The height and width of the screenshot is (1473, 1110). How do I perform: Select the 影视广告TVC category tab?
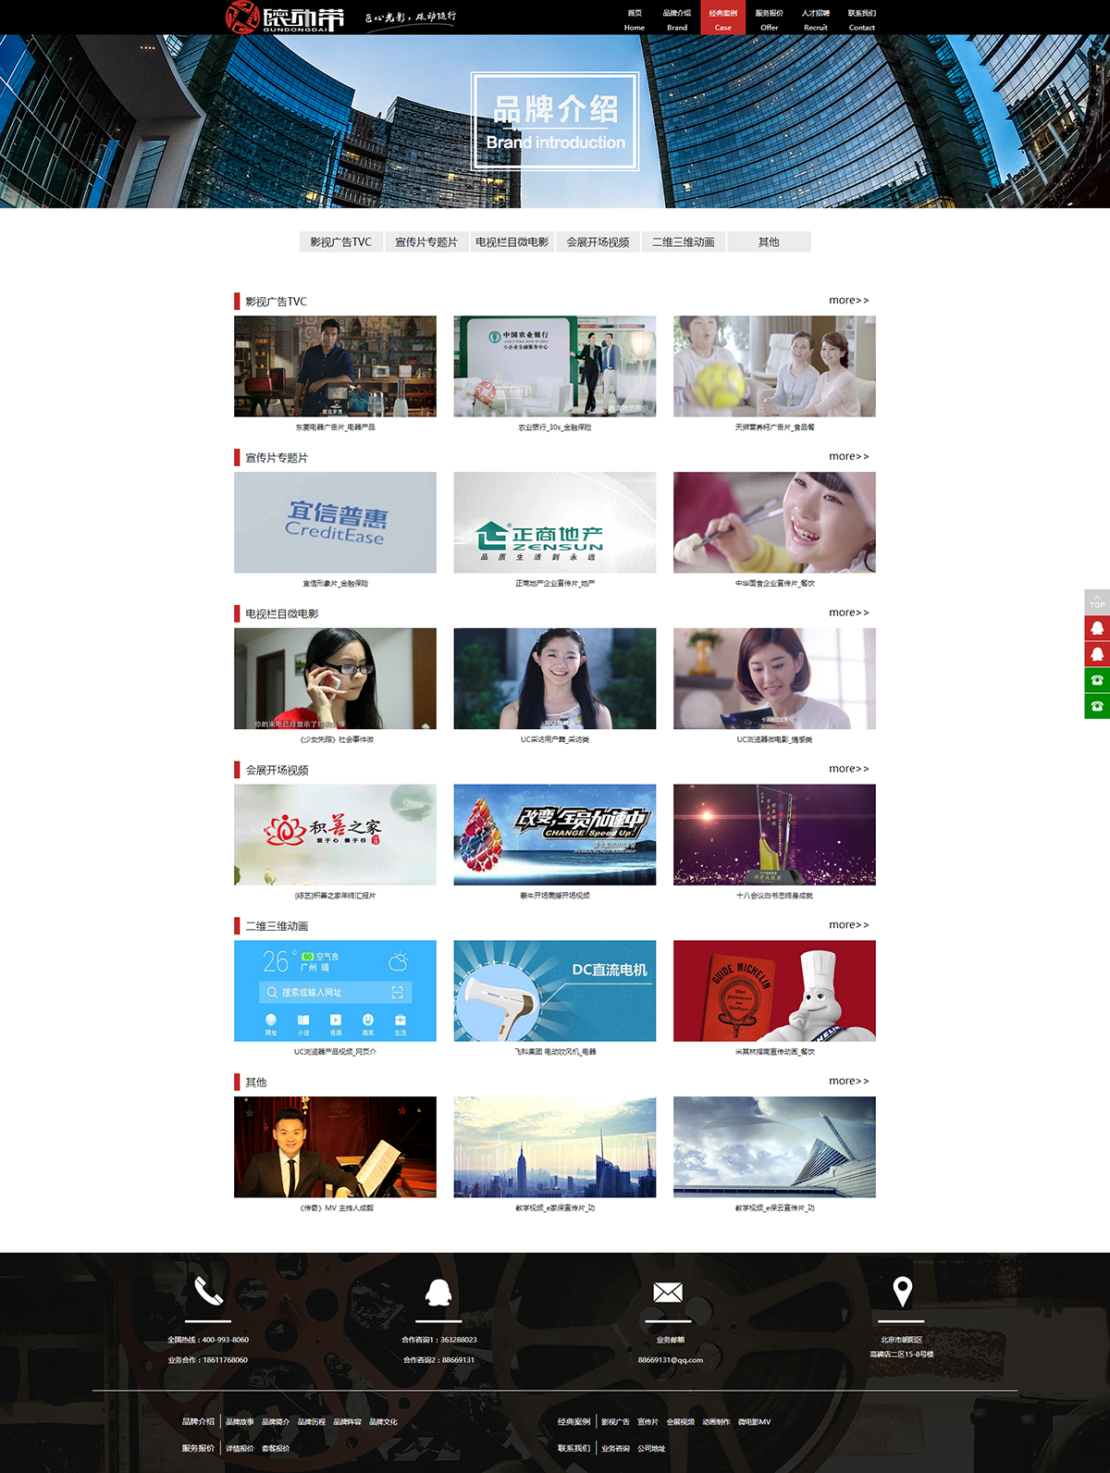[340, 242]
